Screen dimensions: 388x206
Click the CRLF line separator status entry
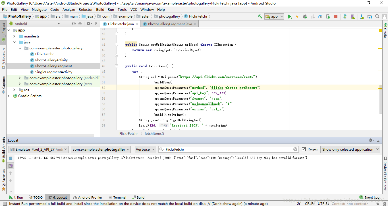pyautogui.click(x=310, y=203)
